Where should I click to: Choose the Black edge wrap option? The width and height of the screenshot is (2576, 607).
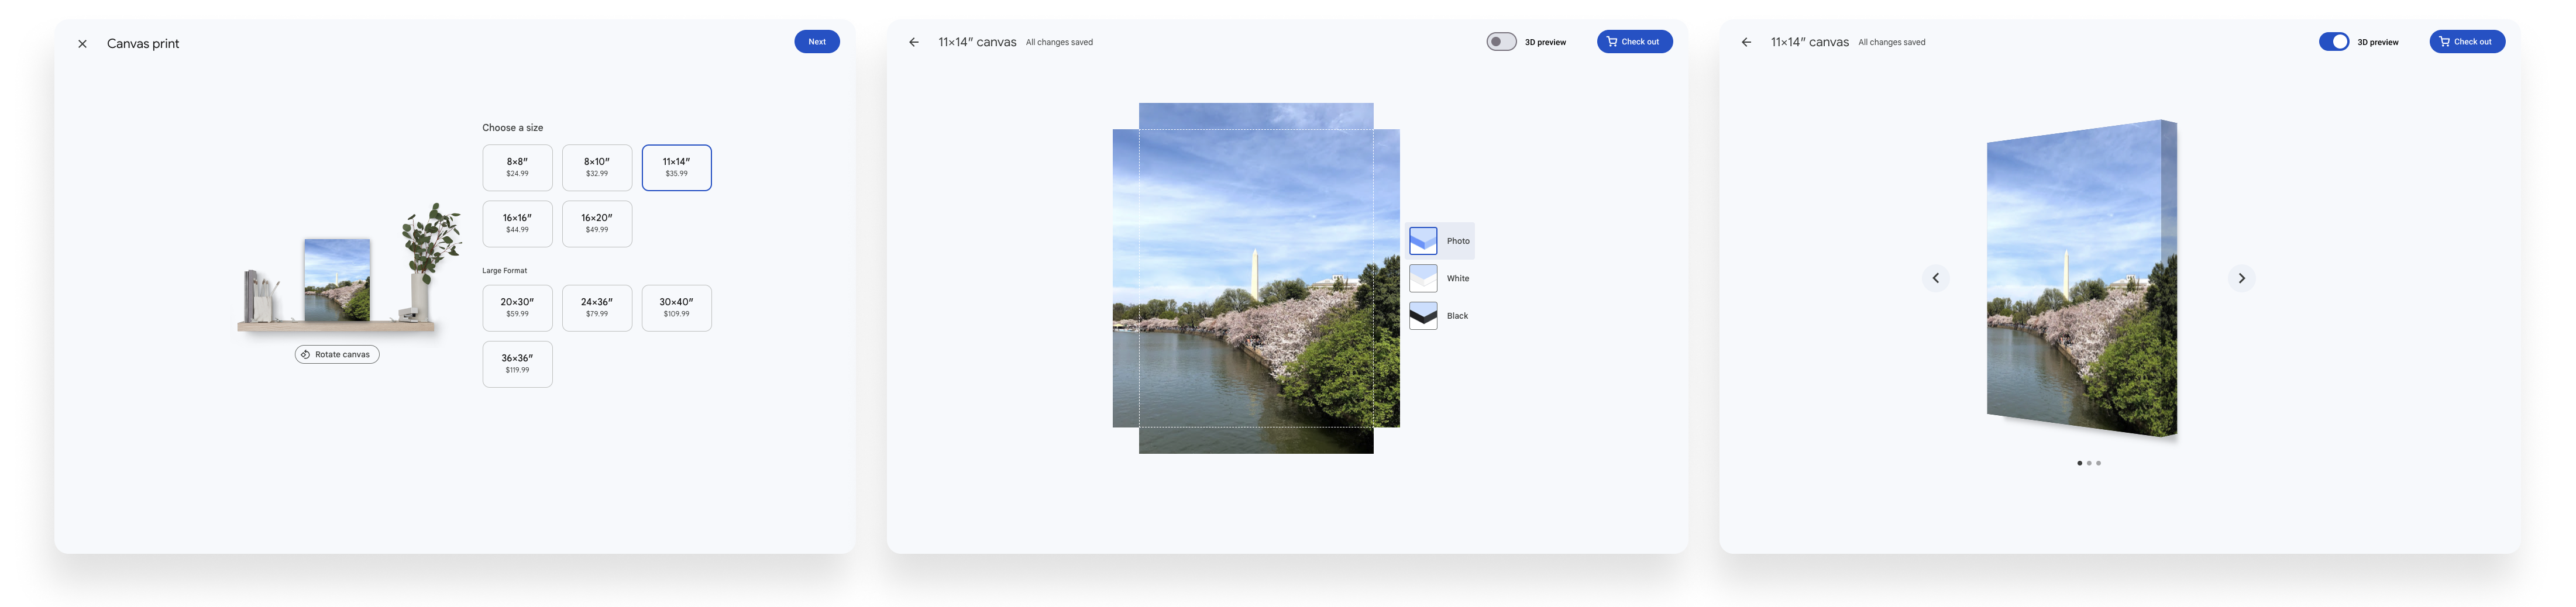pos(1439,316)
